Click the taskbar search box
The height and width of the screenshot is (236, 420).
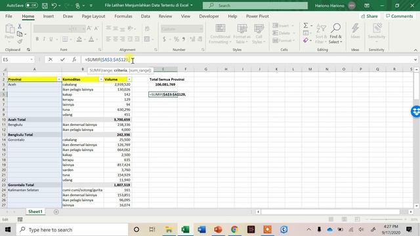point(72,229)
